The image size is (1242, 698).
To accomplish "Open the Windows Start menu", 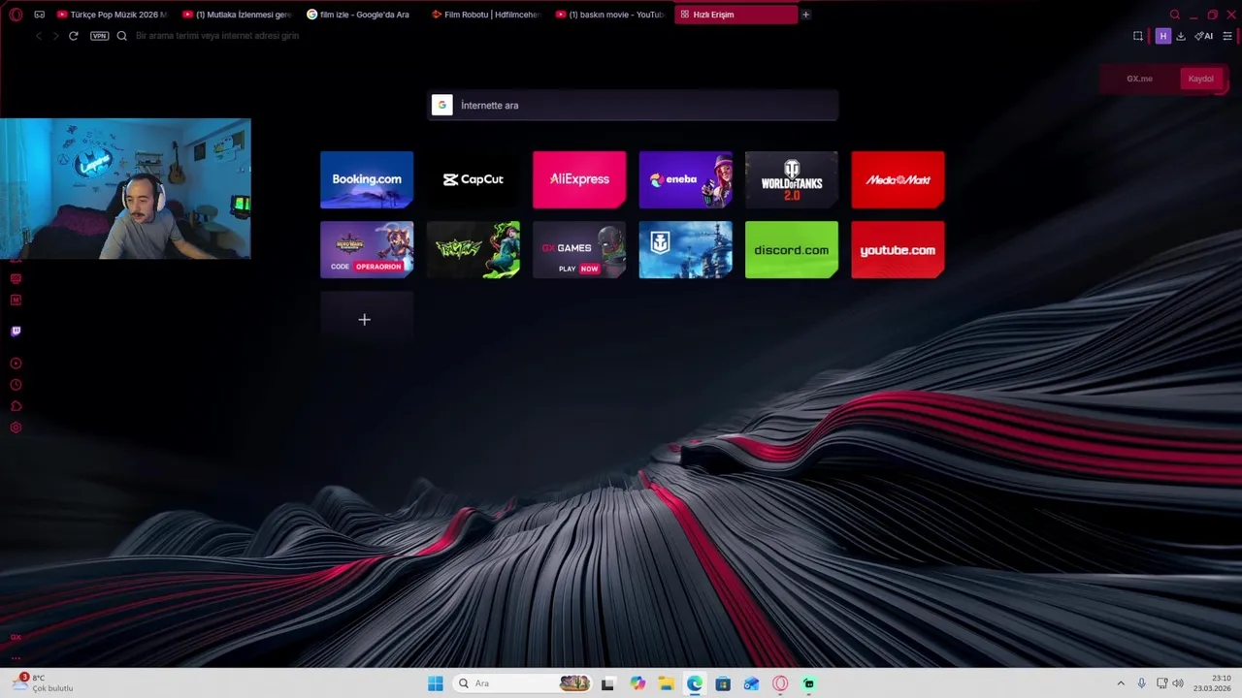I will click(436, 683).
